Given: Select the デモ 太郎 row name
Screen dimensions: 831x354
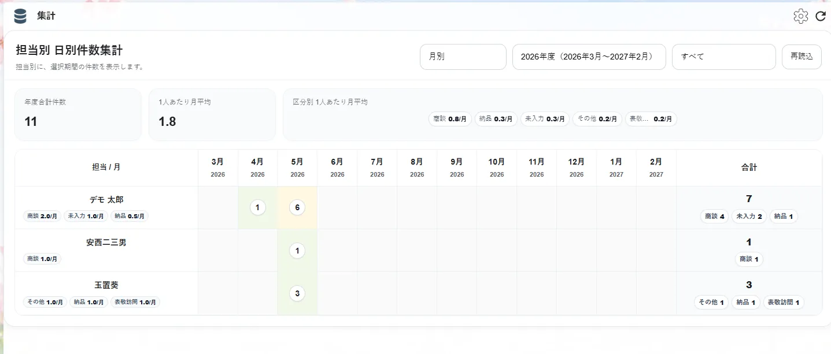Looking at the screenshot, I should [x=106, y=200].
